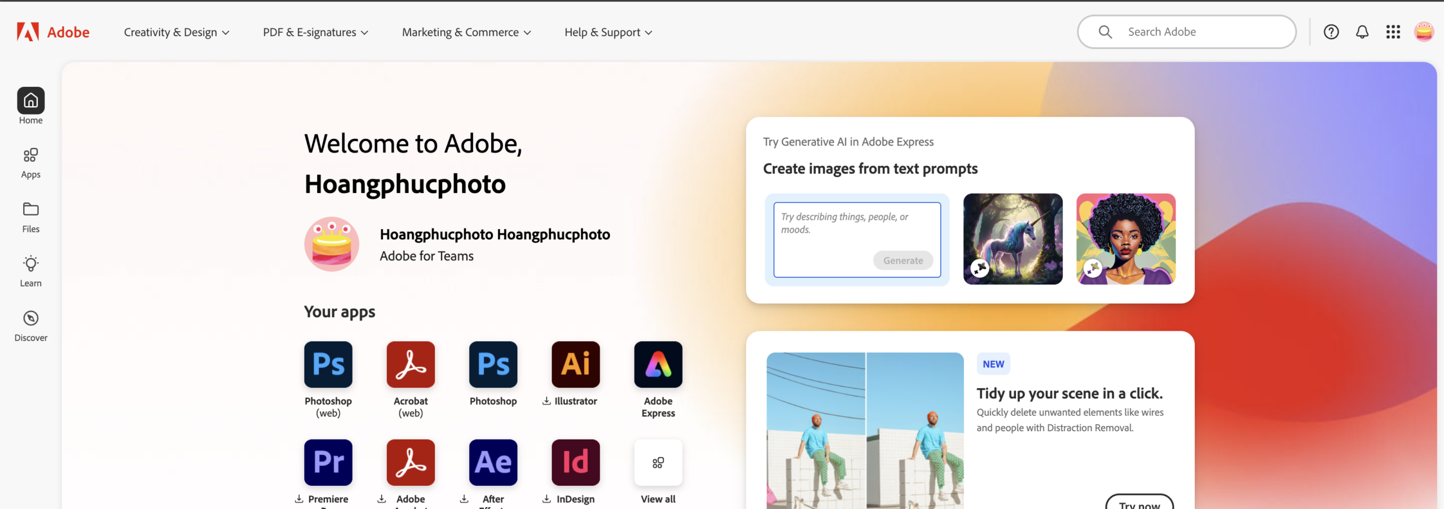This screenshot has width=1444, height=509.
Task: Go to the Learn lightbulb section
Action: (31, 271)
